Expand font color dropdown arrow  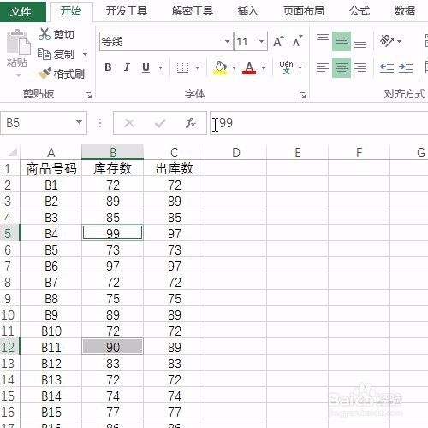point(263,67)
